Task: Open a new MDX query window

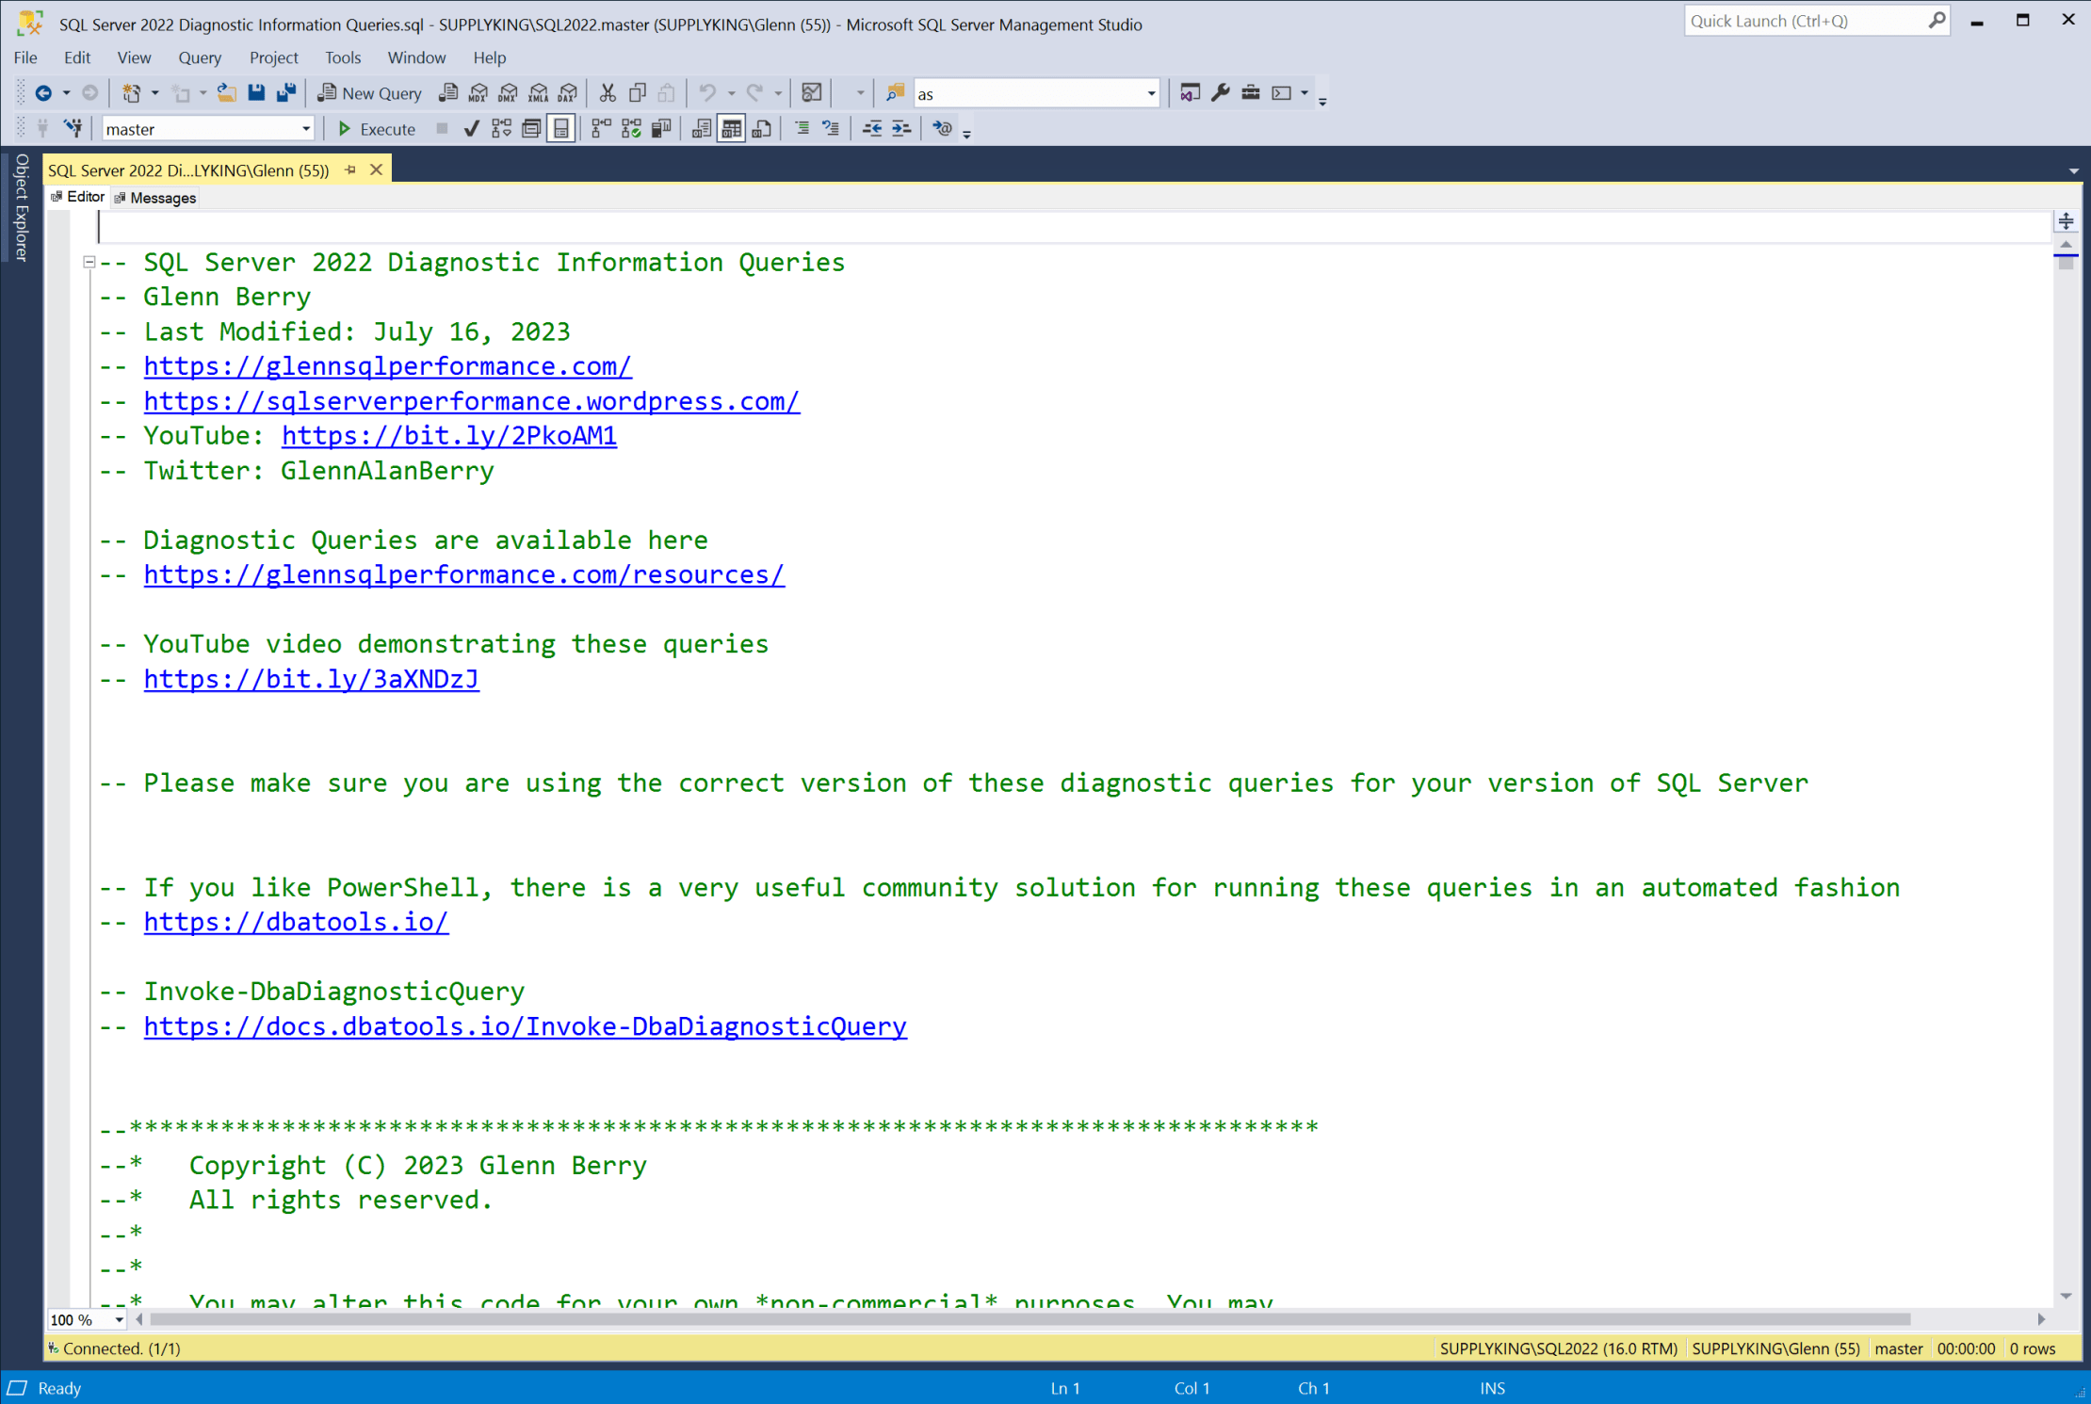Action: (x=478, y=92)
